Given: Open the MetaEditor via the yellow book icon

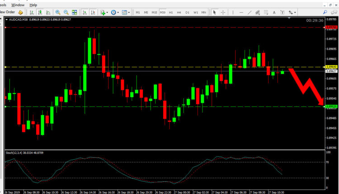Looking at the screenshot, I should coord(20,13).
